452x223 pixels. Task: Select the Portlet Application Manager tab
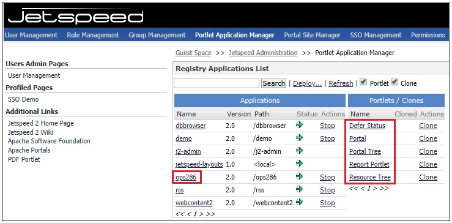tap(235, 36)
